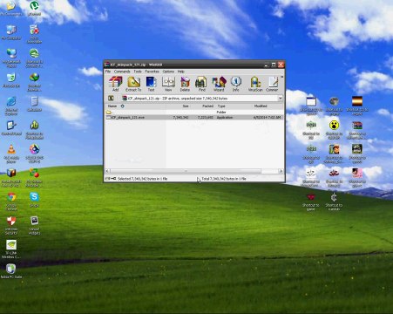Viewport: 393px width, 314px height.
Task: Select Nokia PC Suite desktop icon
Action: [x=11, y=271]
